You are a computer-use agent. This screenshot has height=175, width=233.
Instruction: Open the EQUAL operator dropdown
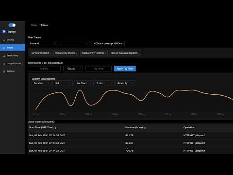pos(73,69)
